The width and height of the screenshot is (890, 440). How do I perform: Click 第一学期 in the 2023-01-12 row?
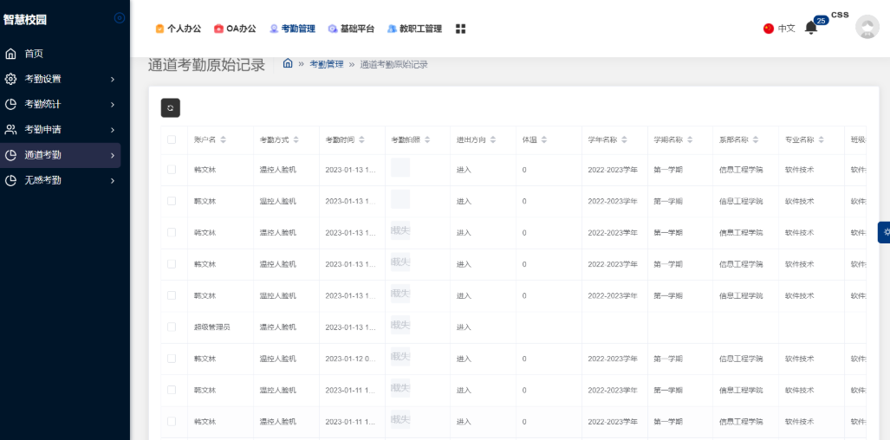point(667,359)
